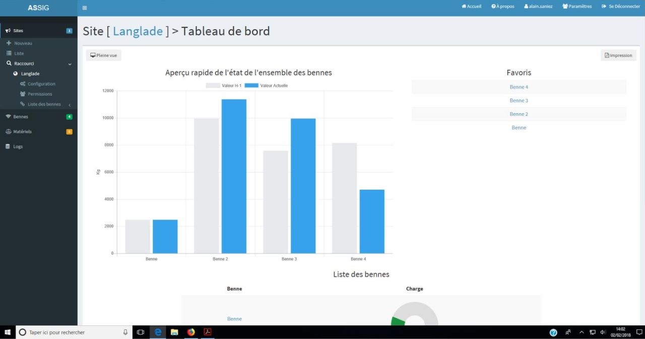Image resolution: width=645 pixels, height=339 pixels.
Task: Click the green Bennes count badge
Action: click(69, 117)
